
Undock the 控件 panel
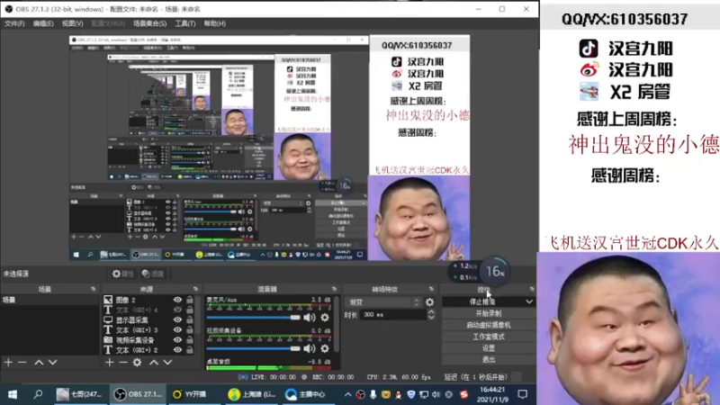coord(532,289)
